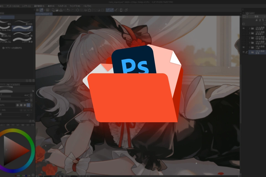Select the スナップ消しゴム eraser sub tool
This screenshot has height=177, width=266.
[x=6, y=40]
